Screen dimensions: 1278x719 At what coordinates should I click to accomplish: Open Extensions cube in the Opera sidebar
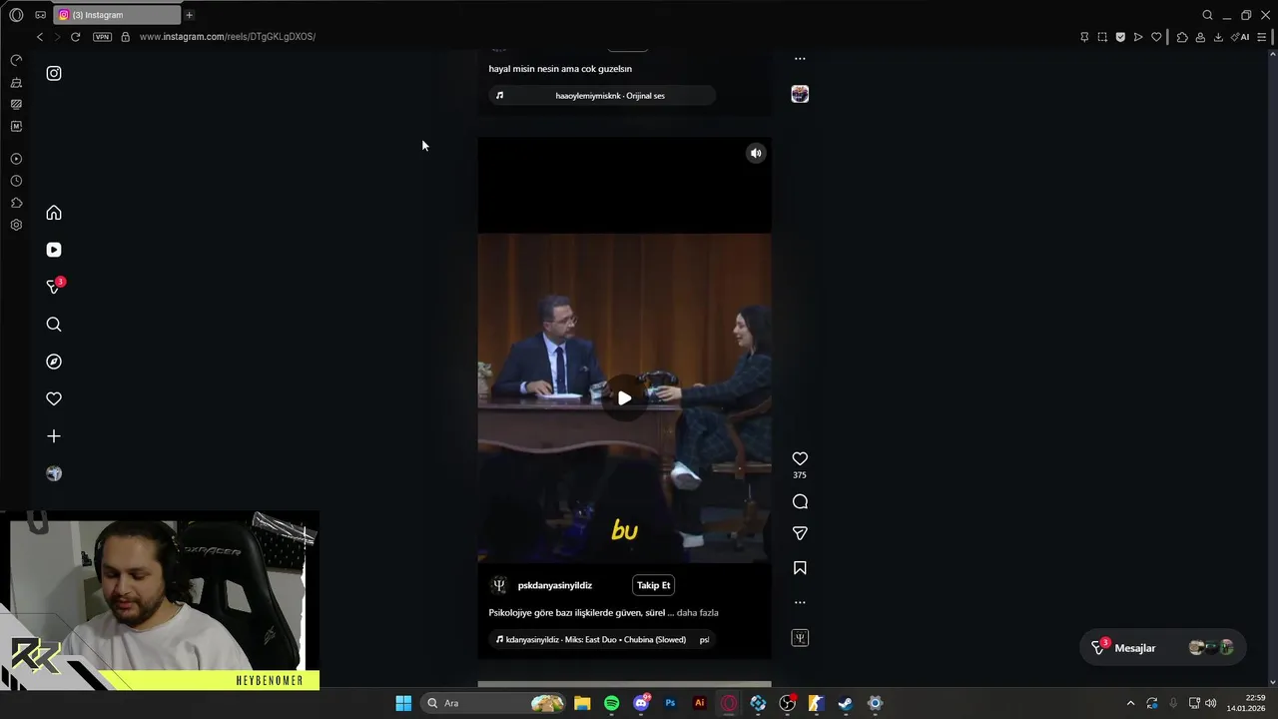pyautogui.click(x=16, y=203)
